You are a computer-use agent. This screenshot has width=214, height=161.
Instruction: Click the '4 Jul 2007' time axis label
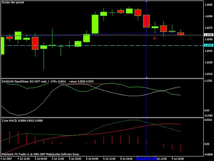coord(6,159)
